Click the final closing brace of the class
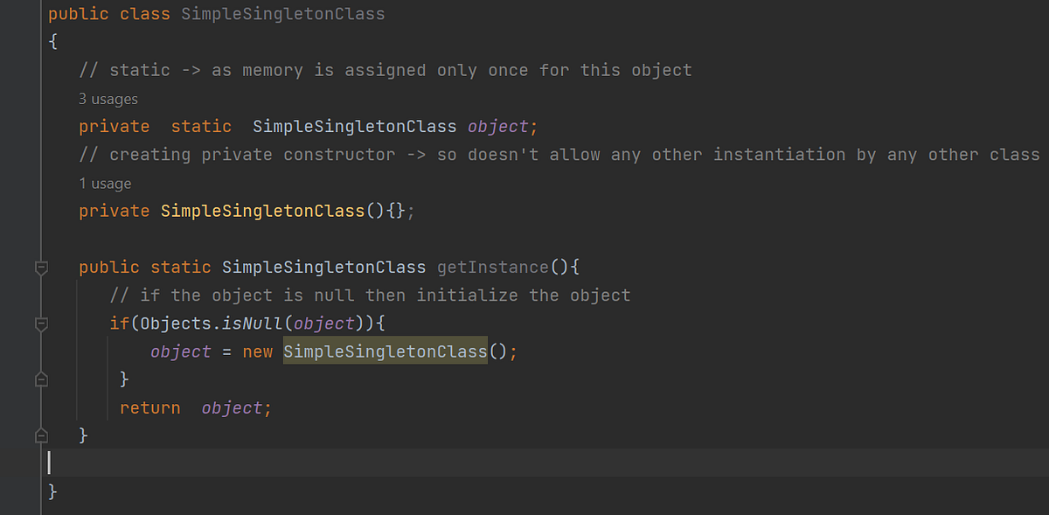Image resolution: width=1049 pixels, height=515 pixels. [52, 491]
